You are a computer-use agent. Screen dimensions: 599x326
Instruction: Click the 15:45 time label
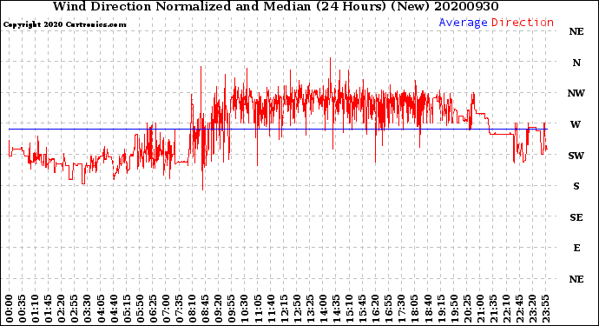coord(363,309)
